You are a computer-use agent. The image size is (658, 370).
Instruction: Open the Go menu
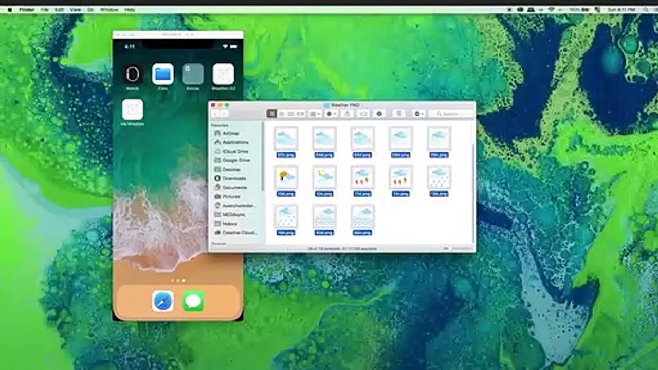pyautogui.click(x=90, y=9)
